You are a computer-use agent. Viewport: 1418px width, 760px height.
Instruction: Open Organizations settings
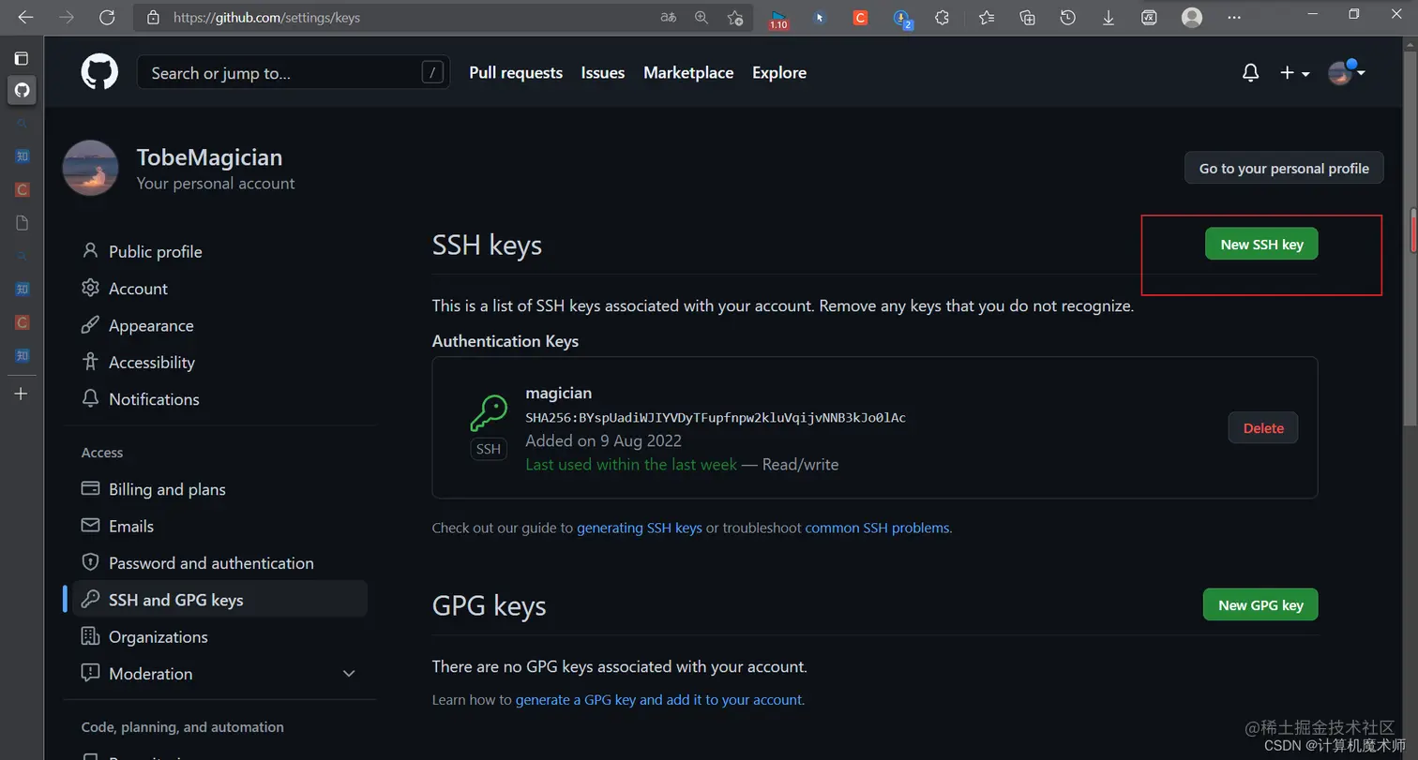158,636
